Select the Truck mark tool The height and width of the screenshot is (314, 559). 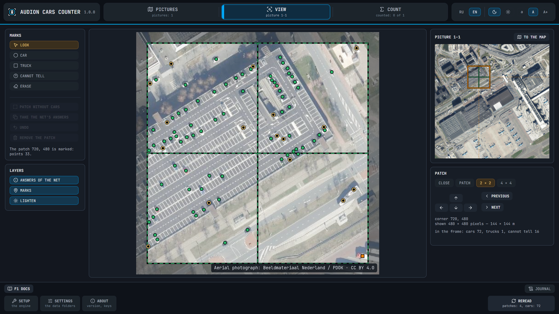click(x=44, y=66)
